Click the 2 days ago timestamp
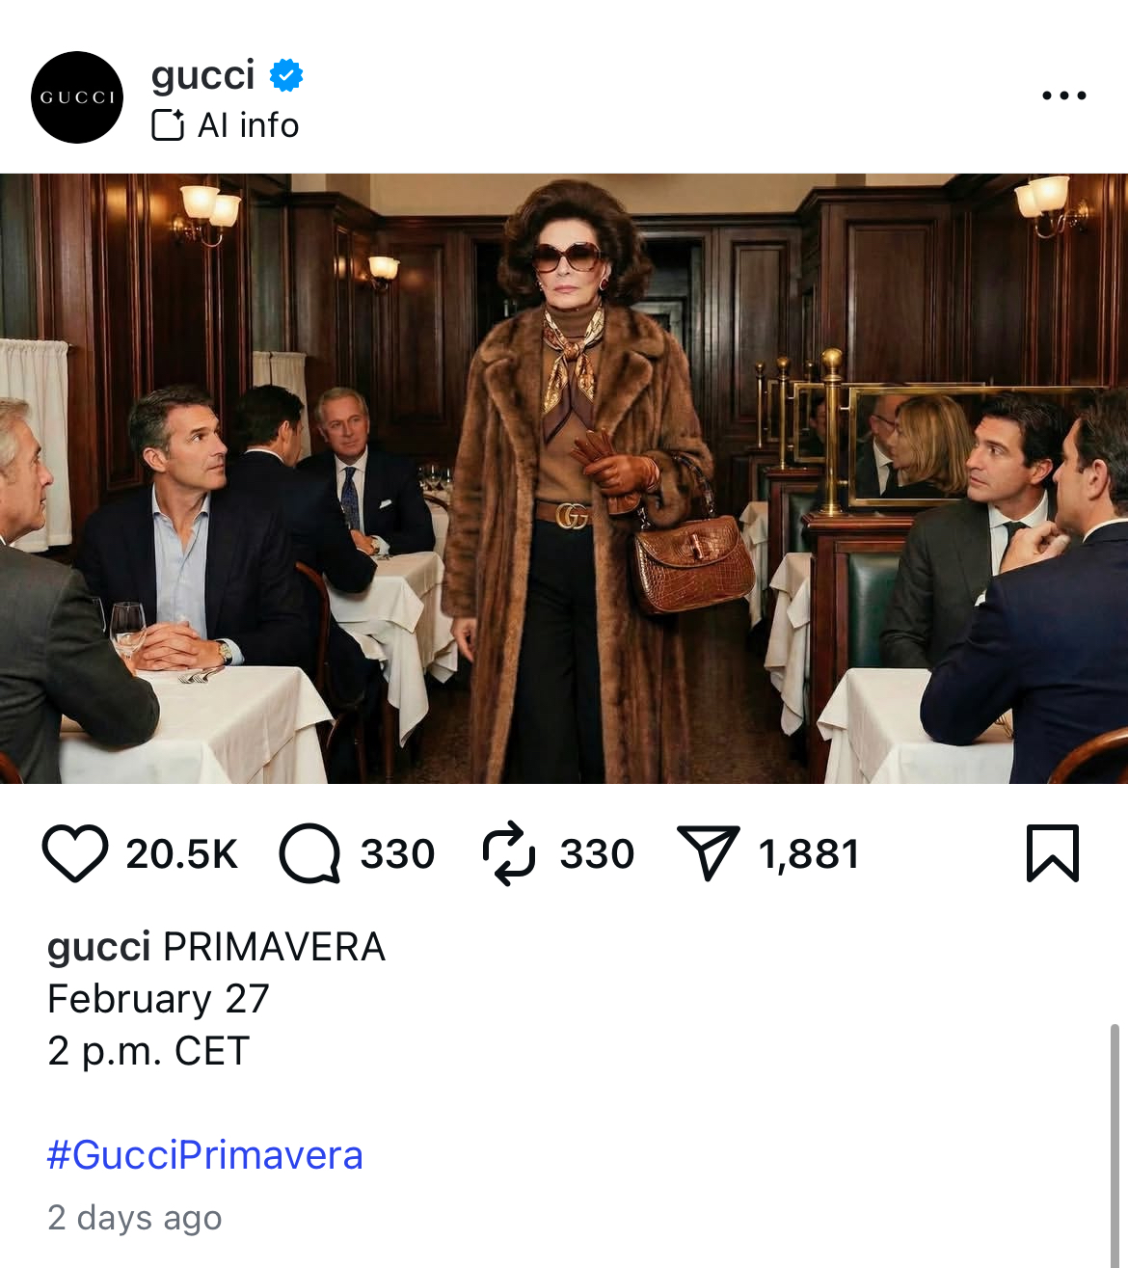Image resolution: width=1128 pixels, height=1268 pixels. click(x=135, y=1218)
